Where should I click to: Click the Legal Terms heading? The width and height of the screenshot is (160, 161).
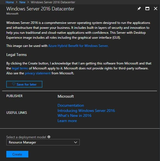tap(16, 55)
